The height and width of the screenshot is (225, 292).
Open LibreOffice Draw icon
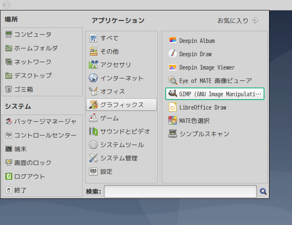(x=173, y=107)
